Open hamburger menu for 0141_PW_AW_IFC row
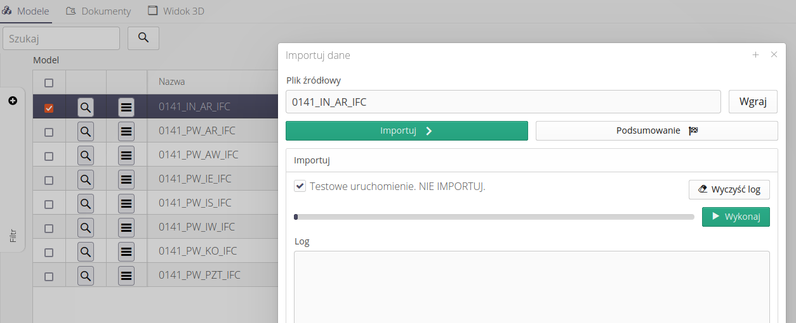This screenshot has height=323, width=796. [126, 155]
